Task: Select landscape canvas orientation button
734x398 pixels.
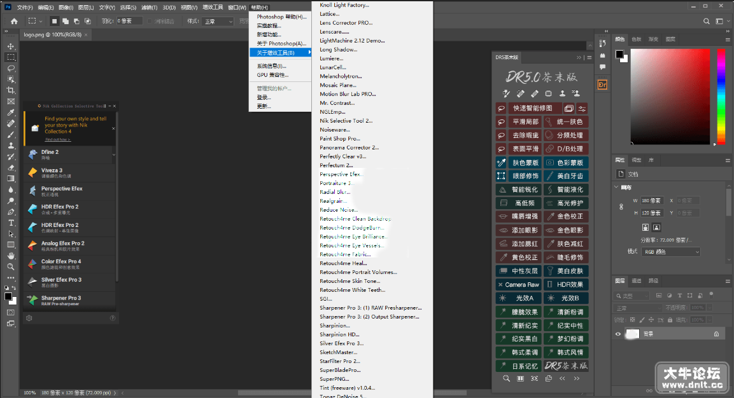Action: pos(656,228)
